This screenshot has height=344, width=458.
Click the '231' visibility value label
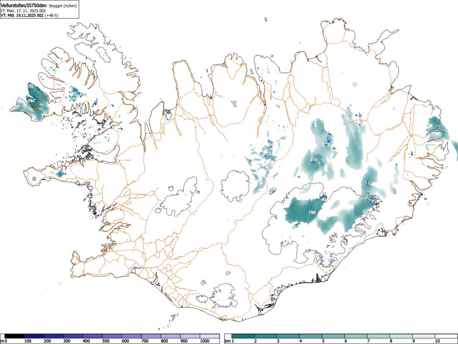313,125
